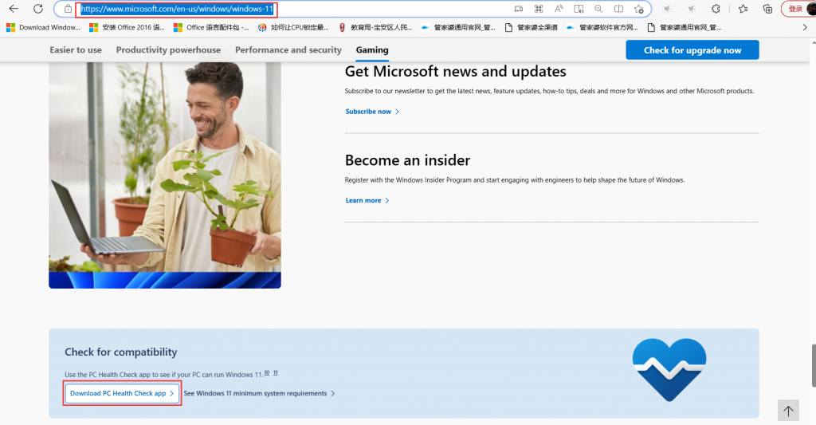Open footnote 10 next to Windows 11
This screenshot has width=816, height=425.
pyautogui.click(x=266, y=372)
